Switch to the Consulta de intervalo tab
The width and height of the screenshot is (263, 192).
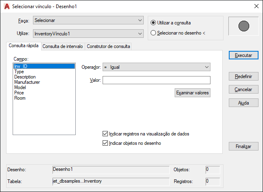[63, 46]
